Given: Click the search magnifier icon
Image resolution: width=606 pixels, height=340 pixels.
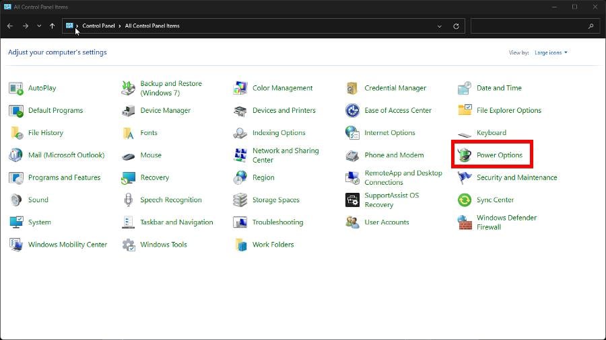Looking at the screenshot, I should coord(591,26).
